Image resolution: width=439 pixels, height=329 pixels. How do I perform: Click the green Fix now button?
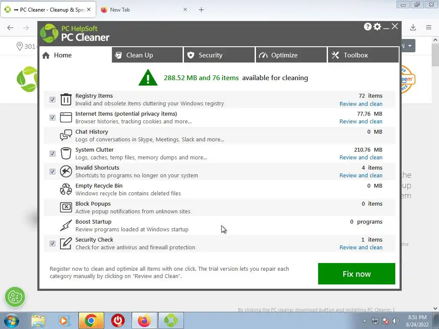click(356, 274)
